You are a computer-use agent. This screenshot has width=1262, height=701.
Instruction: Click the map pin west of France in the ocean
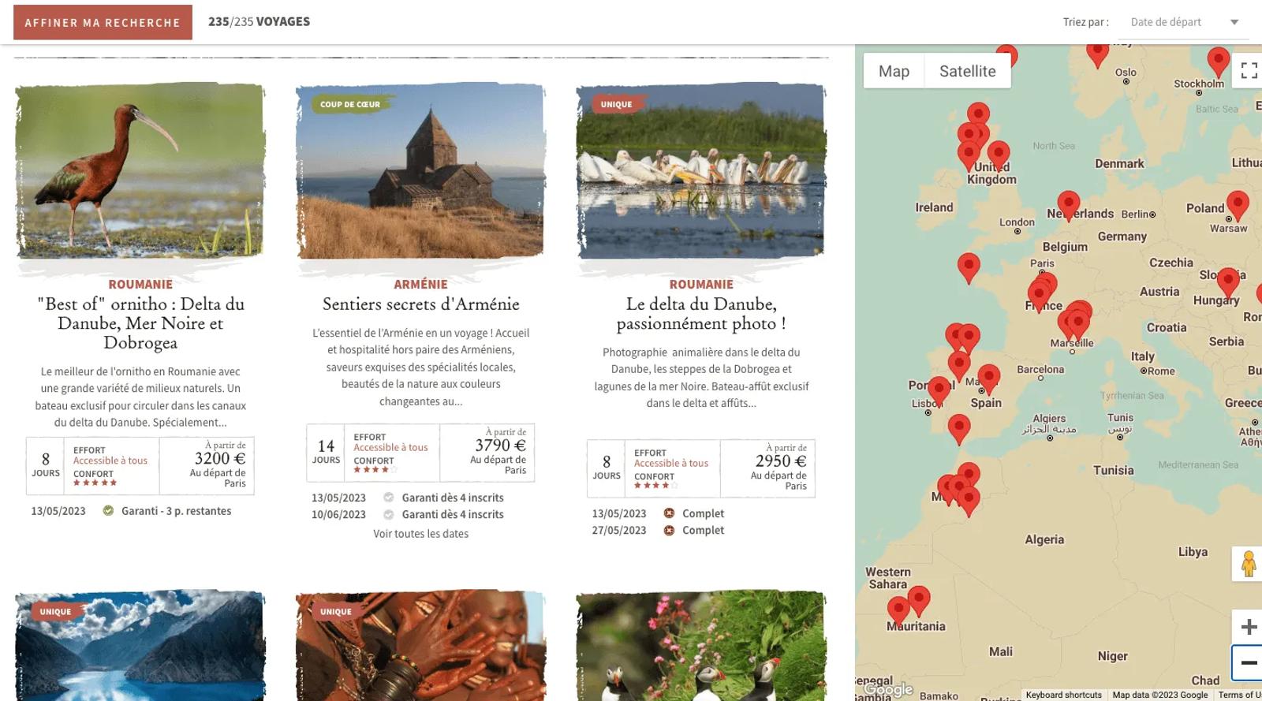click(969, 268)
